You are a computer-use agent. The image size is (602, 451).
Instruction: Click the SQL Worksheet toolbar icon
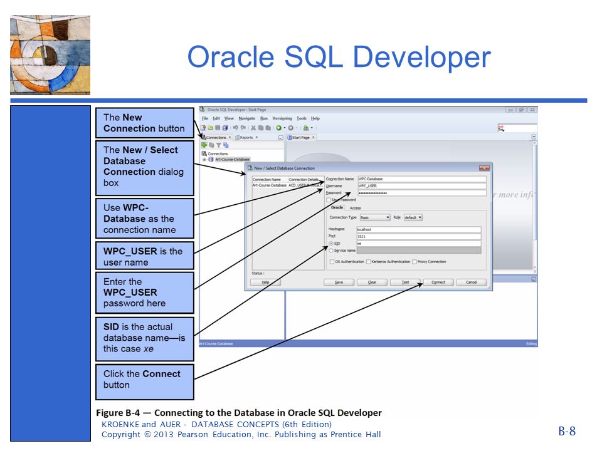click(x=306, y=128)
